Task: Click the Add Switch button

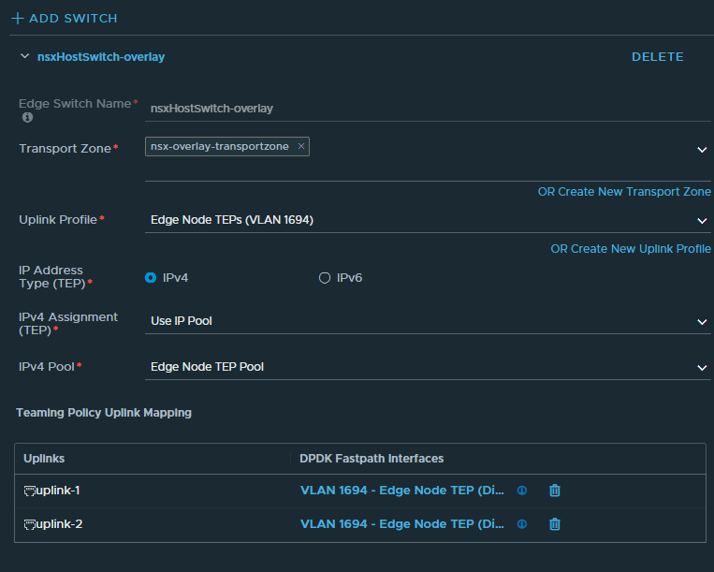Action: click(64, 19)
